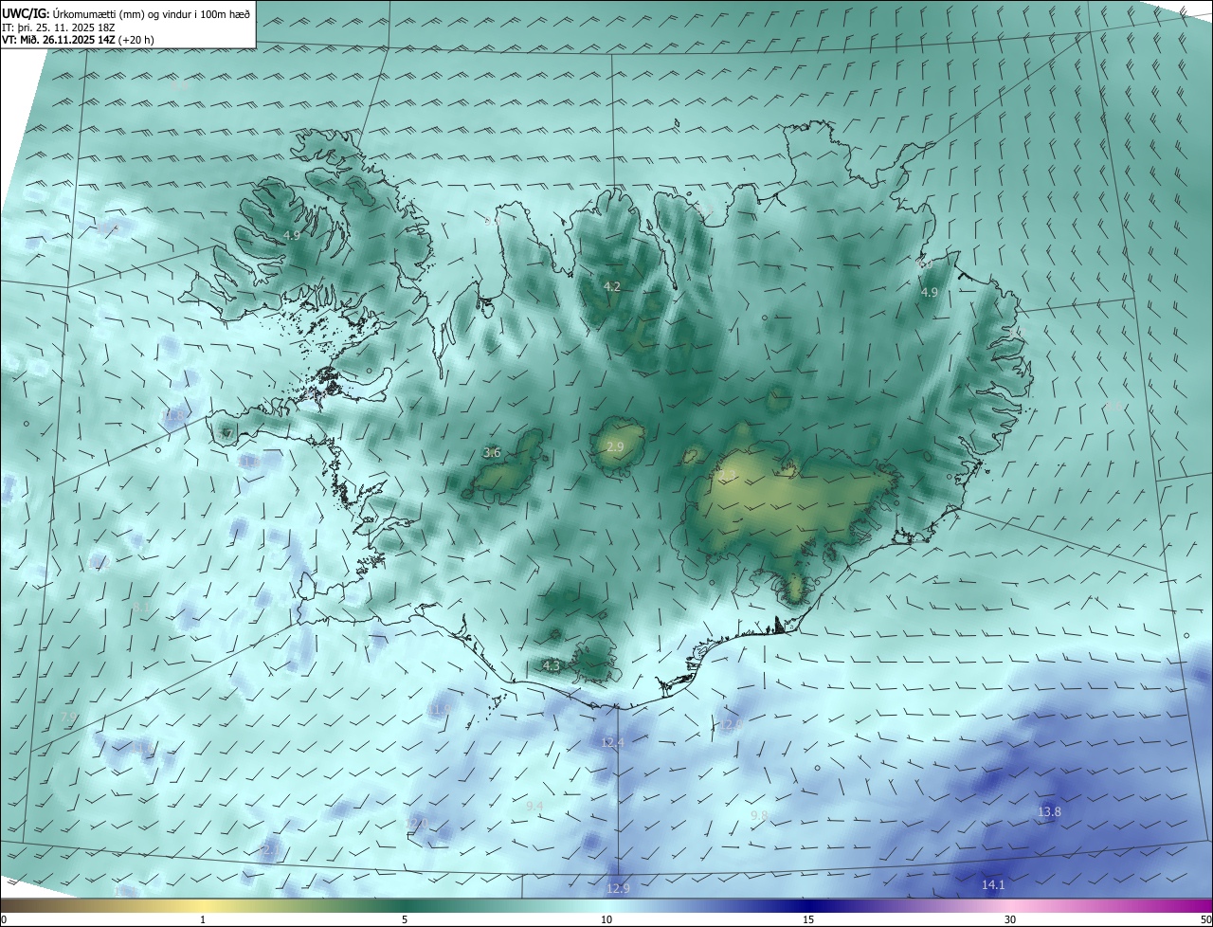Click the colour scale tick label 10

pos(606,919)
